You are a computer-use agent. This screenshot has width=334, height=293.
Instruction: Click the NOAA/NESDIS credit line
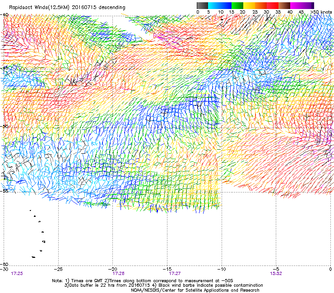195,290
